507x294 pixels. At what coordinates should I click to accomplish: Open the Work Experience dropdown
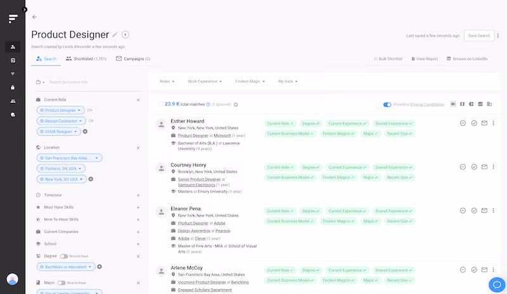pyautogui.click(x=205, y=82)
